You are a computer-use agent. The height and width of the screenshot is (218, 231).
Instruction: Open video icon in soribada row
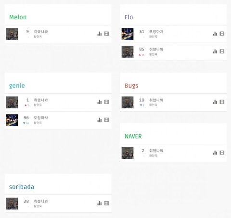pyautogui.click(x=106, y=203)
